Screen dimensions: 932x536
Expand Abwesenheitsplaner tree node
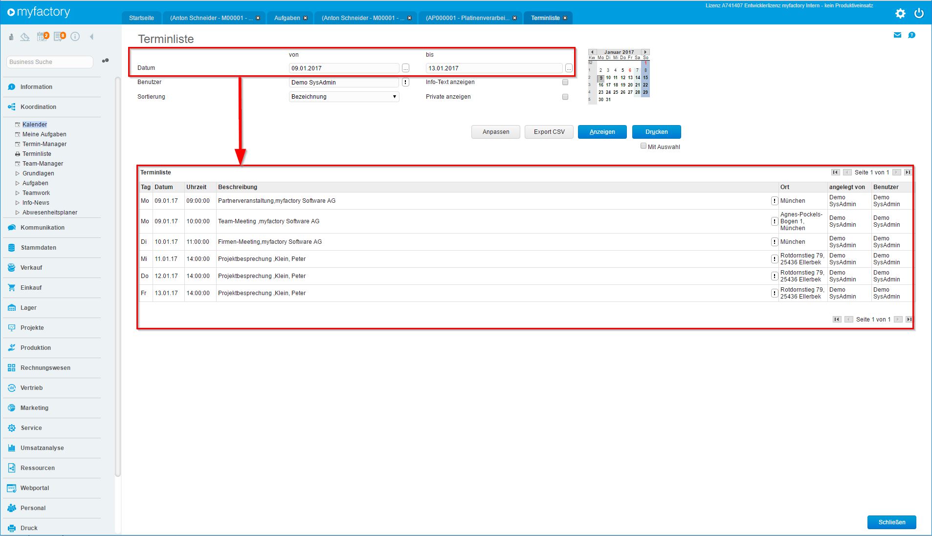[18, 213]
